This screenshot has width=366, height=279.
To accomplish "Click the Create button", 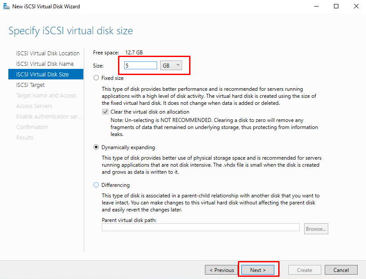I will 305,270.
